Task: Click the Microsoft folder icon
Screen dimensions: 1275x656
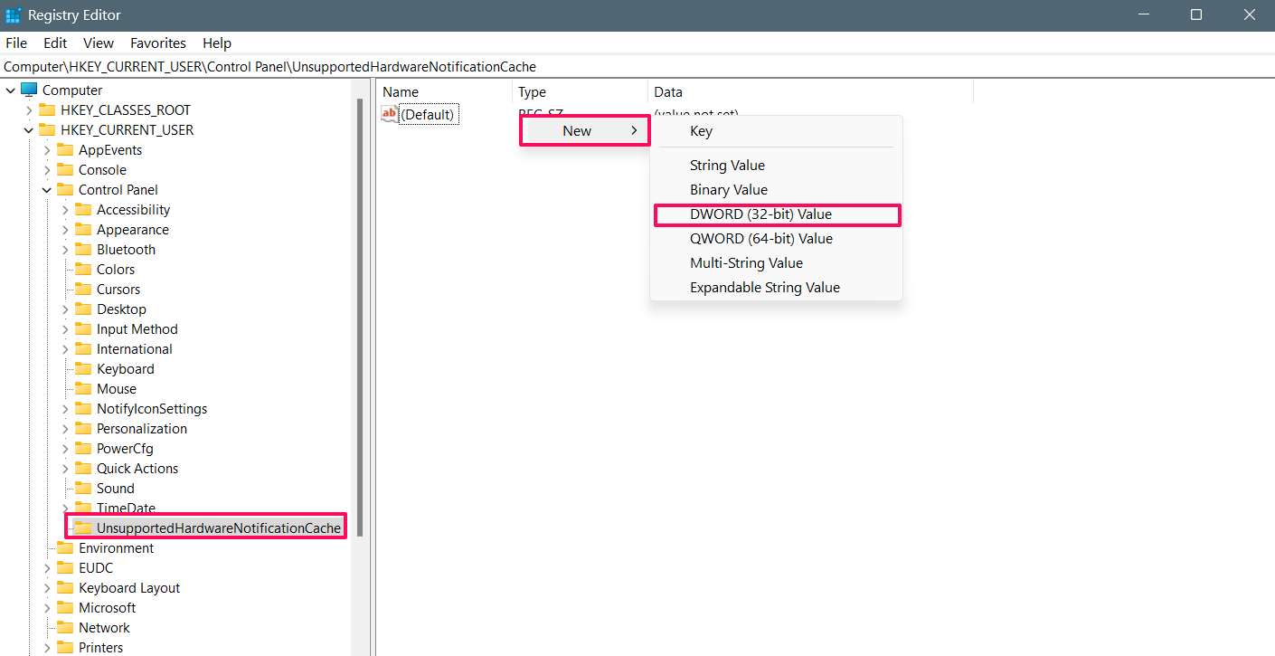Action: tap(65, 607)
